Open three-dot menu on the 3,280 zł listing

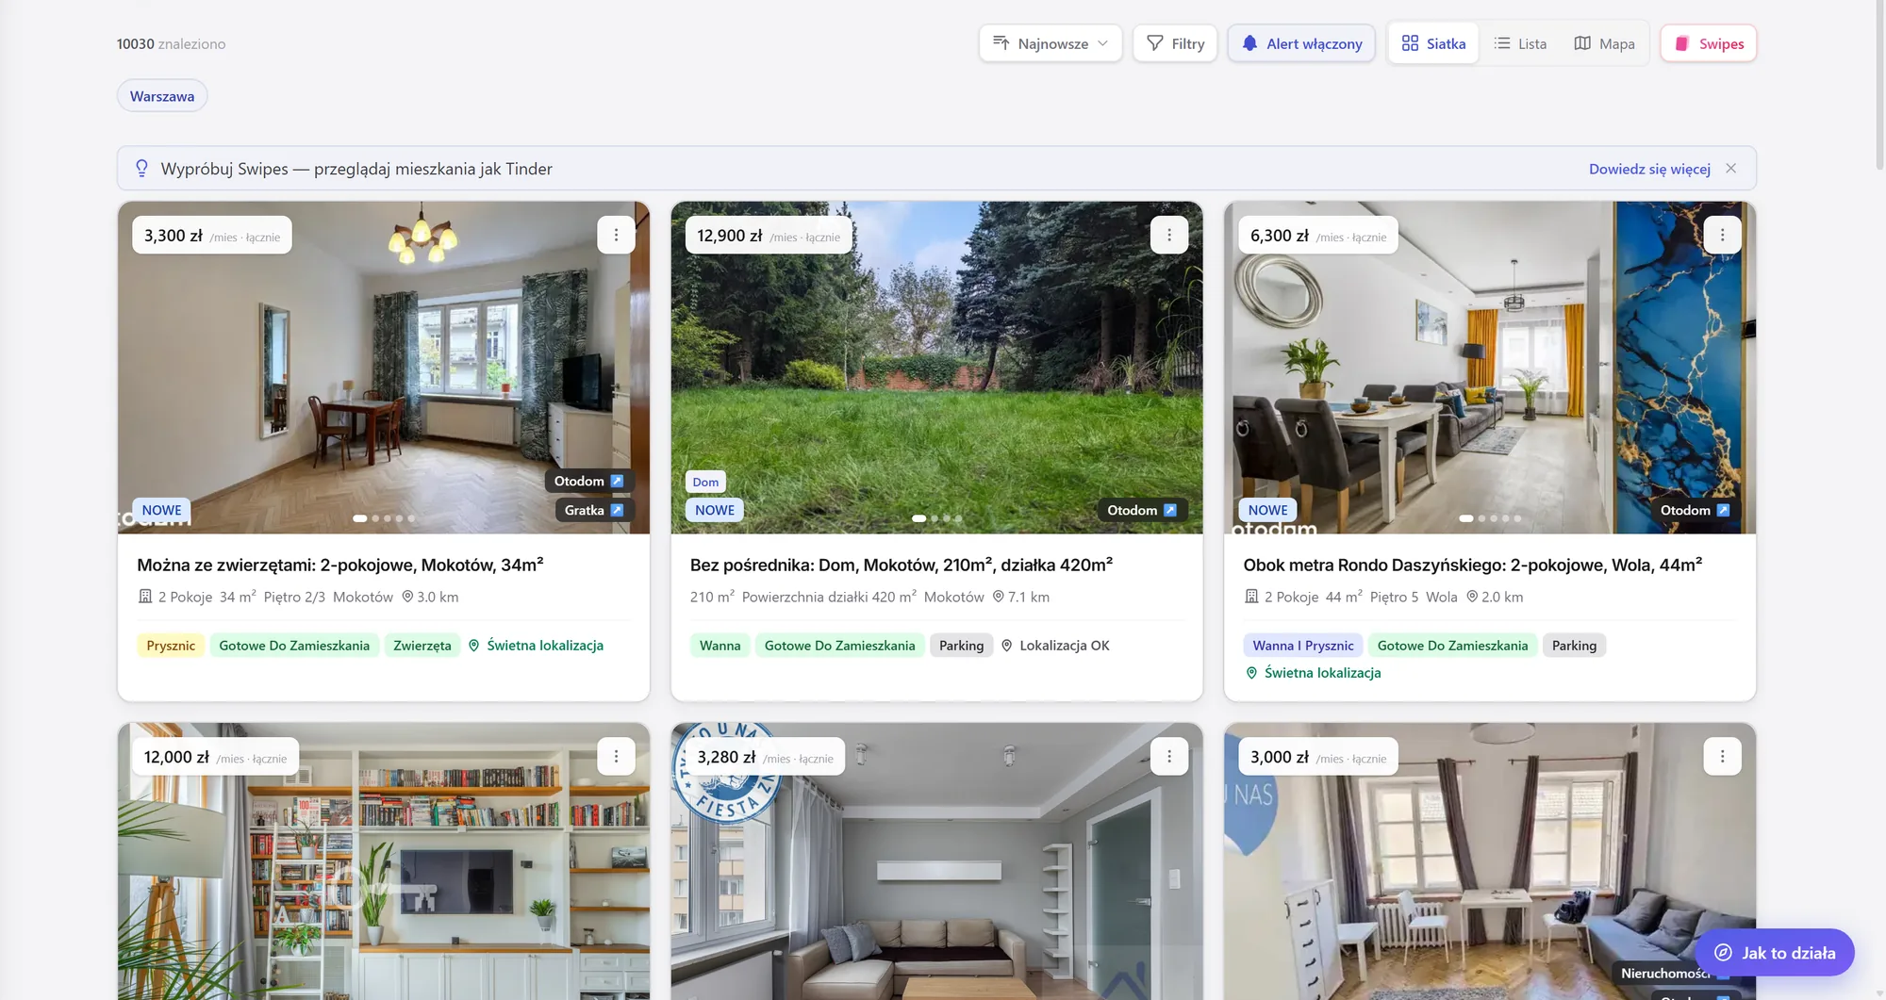1169,756
